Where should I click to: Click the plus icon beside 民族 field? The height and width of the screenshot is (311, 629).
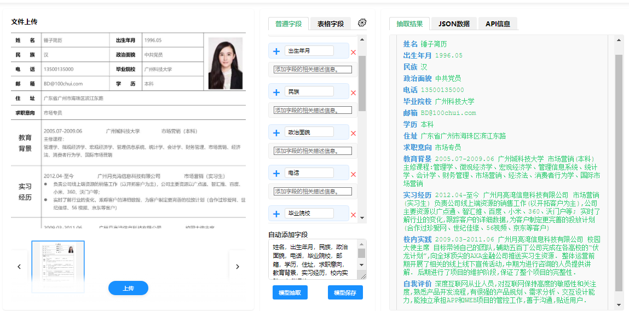pyautogui.click(x=276, y=92)
